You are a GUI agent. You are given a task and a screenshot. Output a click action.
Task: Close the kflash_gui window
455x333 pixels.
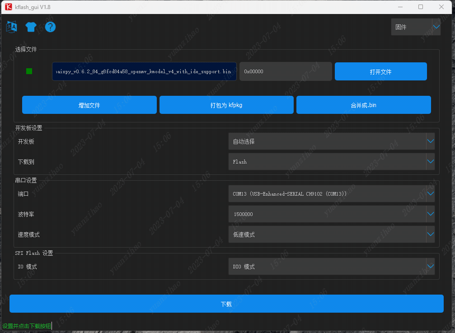click(x=441, y=7)
